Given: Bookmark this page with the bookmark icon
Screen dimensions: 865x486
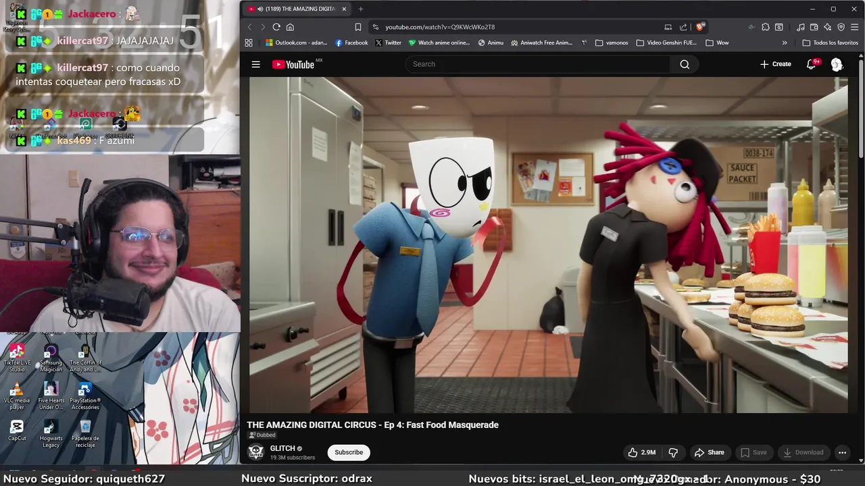Looking at the screenshot, I should pyautogui.click(x=357, y=27).
